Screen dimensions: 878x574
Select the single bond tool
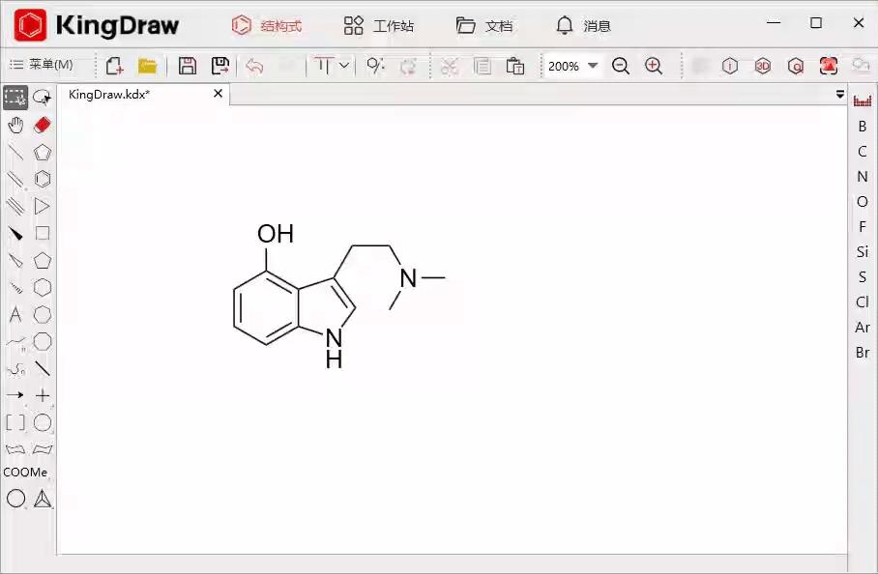(x=15, y=152)
